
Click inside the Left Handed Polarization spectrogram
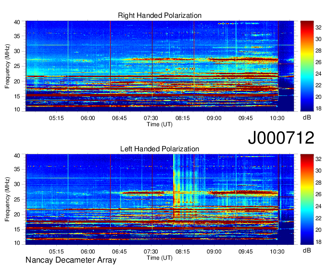(160, 199)
